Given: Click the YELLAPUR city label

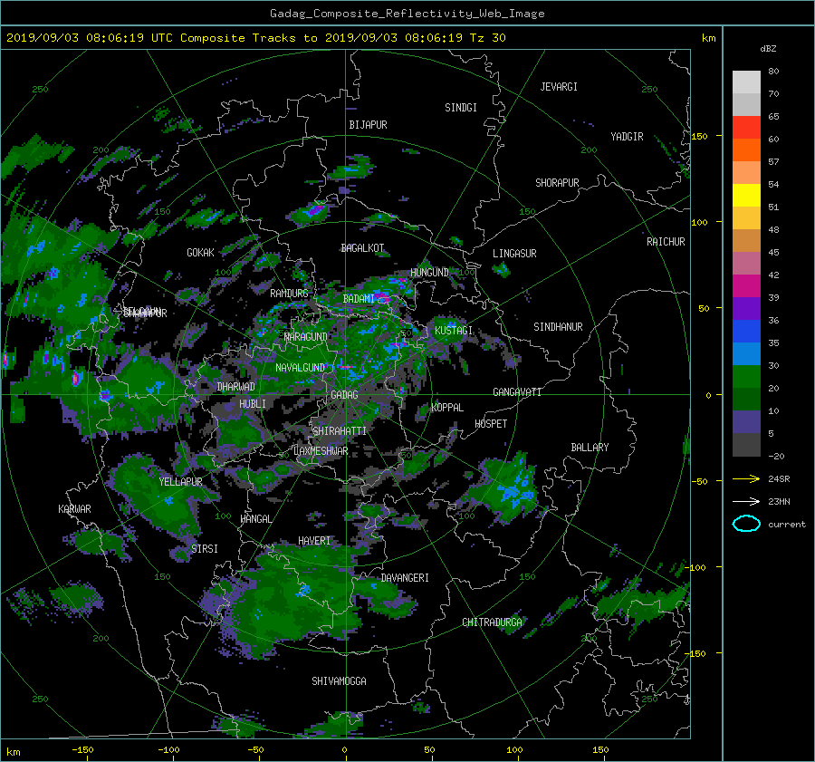Looking at the screenshot, I should pyautogui.click(x=180, y=482).
